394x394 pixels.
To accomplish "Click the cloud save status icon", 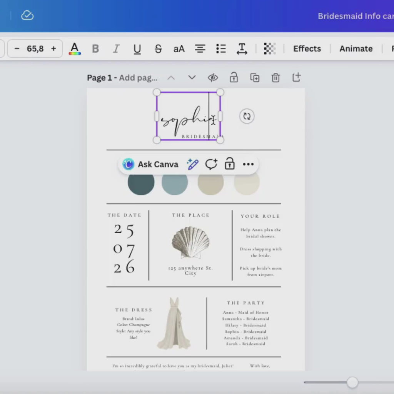I will (x=27, y=15).
